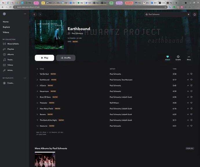Go back with in-app left chevron

point(34,14)
